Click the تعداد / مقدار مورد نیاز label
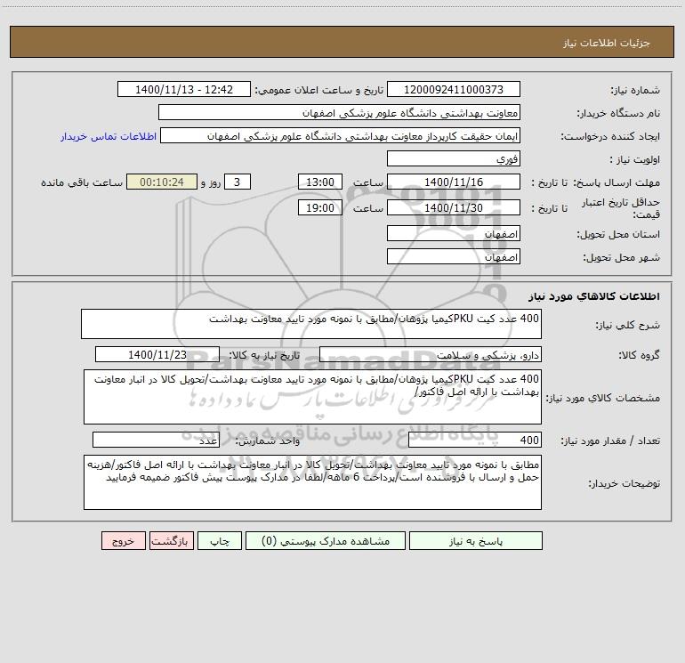 (610, 441)
